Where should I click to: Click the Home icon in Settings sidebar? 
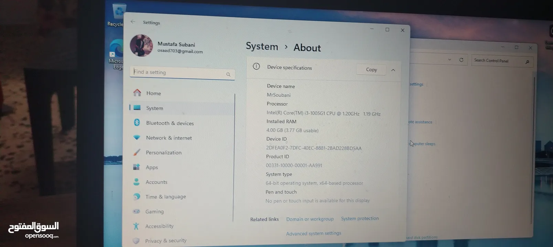137,93
